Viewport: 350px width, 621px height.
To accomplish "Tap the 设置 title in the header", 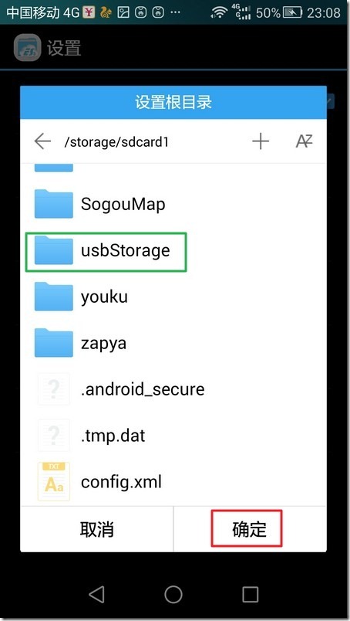I will [64, 49].
